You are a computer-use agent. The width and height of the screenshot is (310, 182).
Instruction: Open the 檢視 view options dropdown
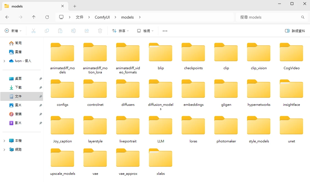[x=145, y=31]
